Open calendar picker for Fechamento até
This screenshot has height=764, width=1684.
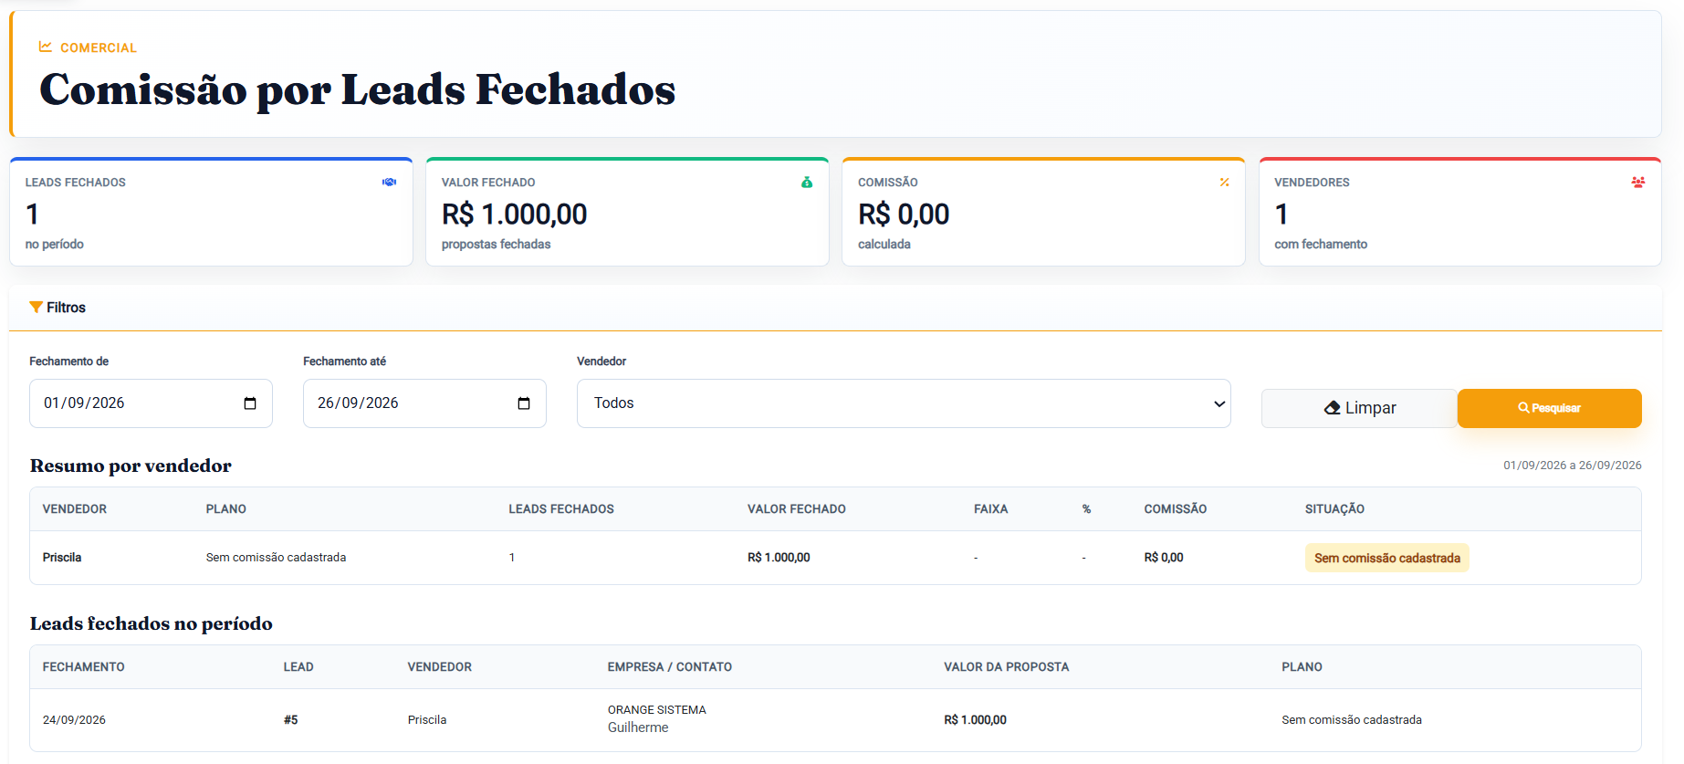pyautogui.click(x=524, y=403)
